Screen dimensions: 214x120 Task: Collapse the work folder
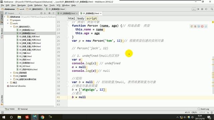pyautogui.click(x=8, y=23)
